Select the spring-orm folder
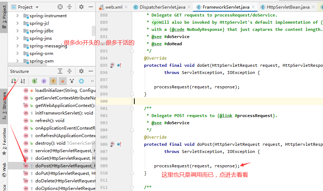 tap(41, 53)
